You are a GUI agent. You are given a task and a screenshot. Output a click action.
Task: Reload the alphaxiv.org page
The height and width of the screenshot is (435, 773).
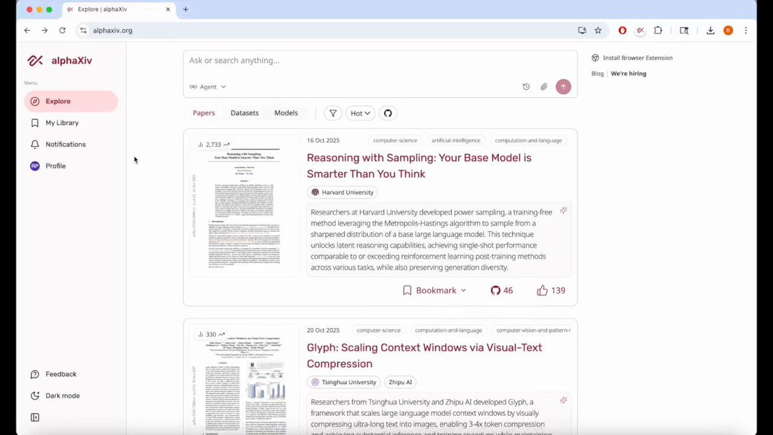pos(62,30)
